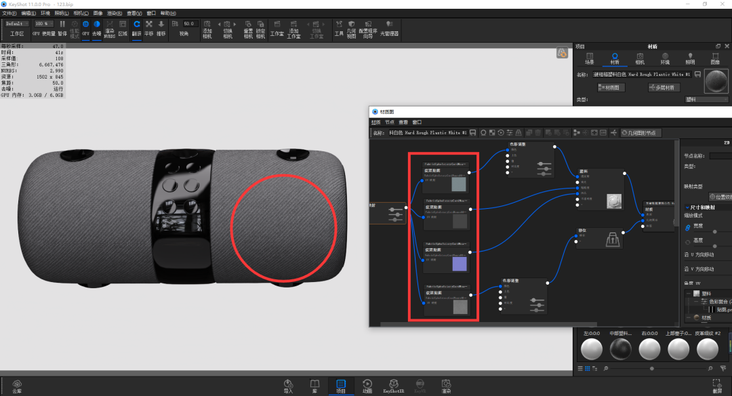Image resolution: width=732 pixels, height=396 pixels.
Task: Click the 多层材质 multi-material button
Action: (664, 87)
